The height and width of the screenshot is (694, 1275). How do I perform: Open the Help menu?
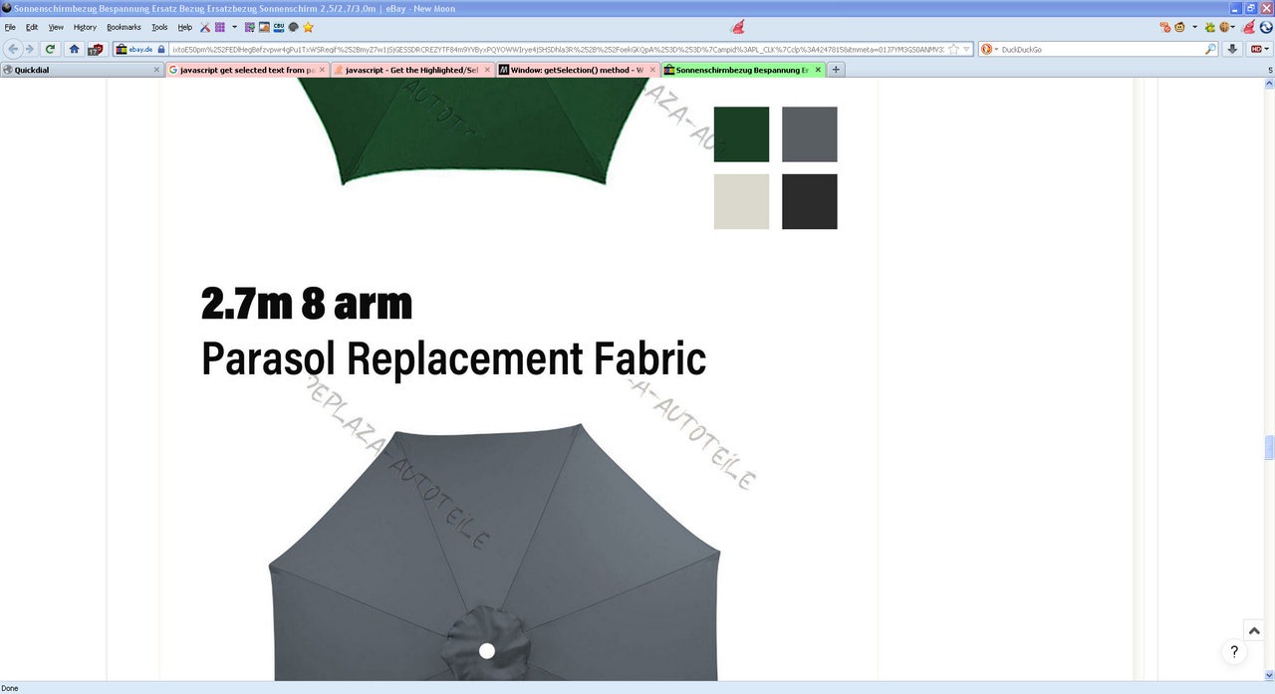[184, 27]
